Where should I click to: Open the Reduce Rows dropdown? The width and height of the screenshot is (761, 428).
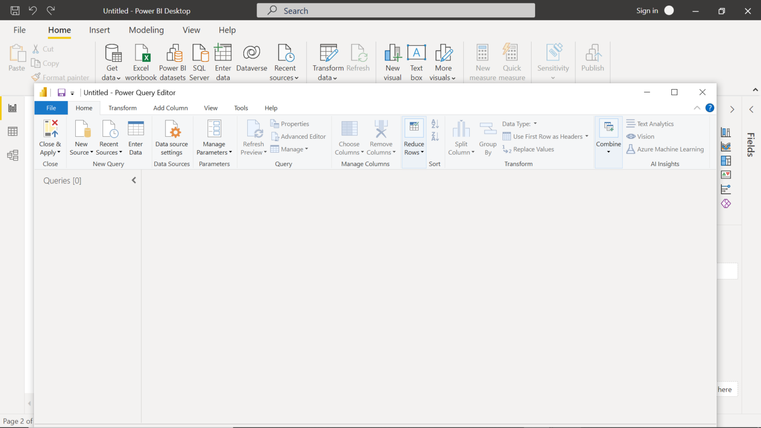click(x=414, y=137)
